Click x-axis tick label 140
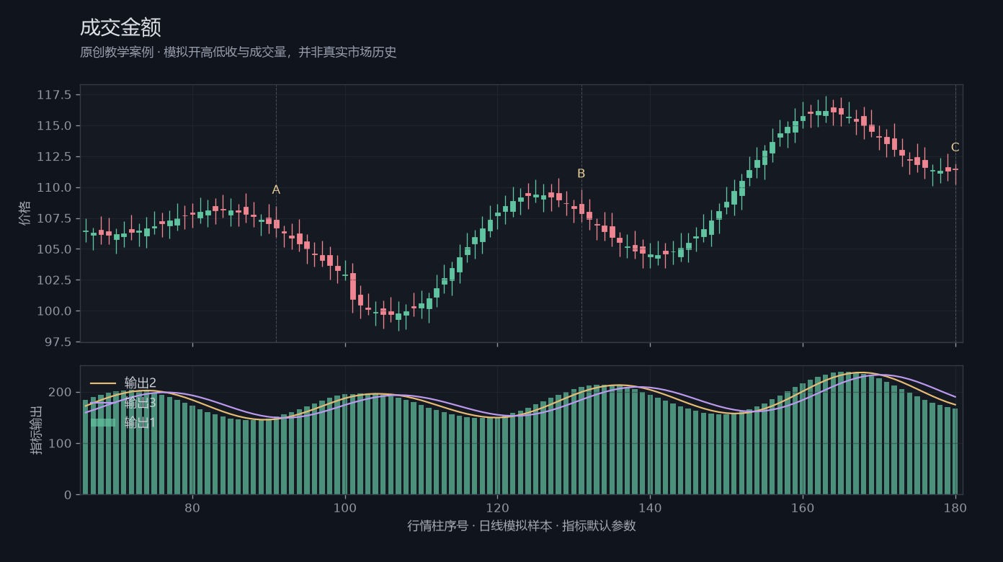The width and height of the screenshot is (1003, 562). [x=650, y=508]
